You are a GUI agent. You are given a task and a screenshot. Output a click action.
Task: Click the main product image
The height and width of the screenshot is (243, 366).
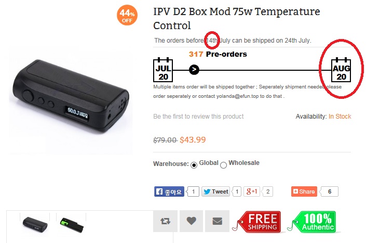pos(71,97)
